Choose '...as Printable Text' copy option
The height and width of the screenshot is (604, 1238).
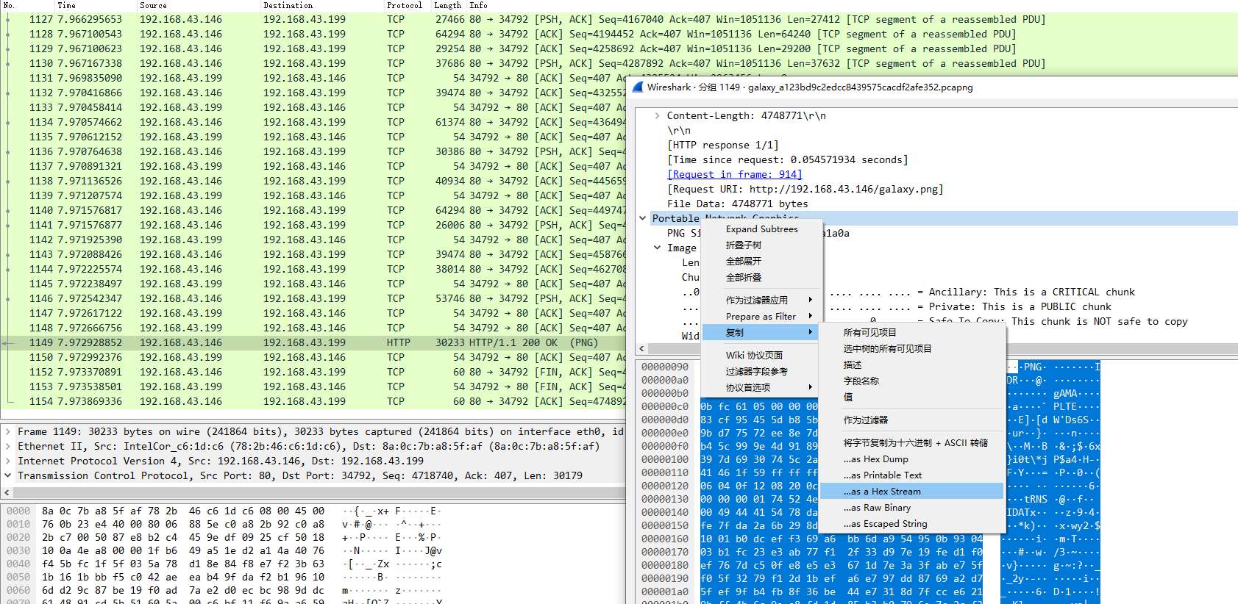point(882,475)
